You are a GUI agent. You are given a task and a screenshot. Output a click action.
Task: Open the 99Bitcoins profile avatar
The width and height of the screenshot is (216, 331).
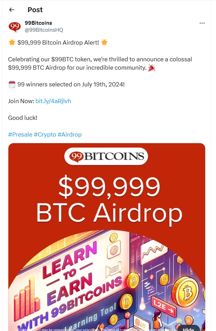[x=15, y=27]
